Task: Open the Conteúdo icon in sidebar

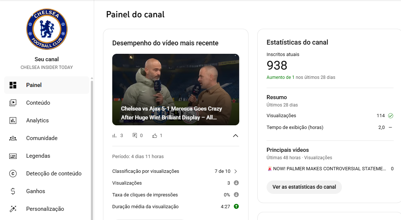Action: tap(13, 102)
